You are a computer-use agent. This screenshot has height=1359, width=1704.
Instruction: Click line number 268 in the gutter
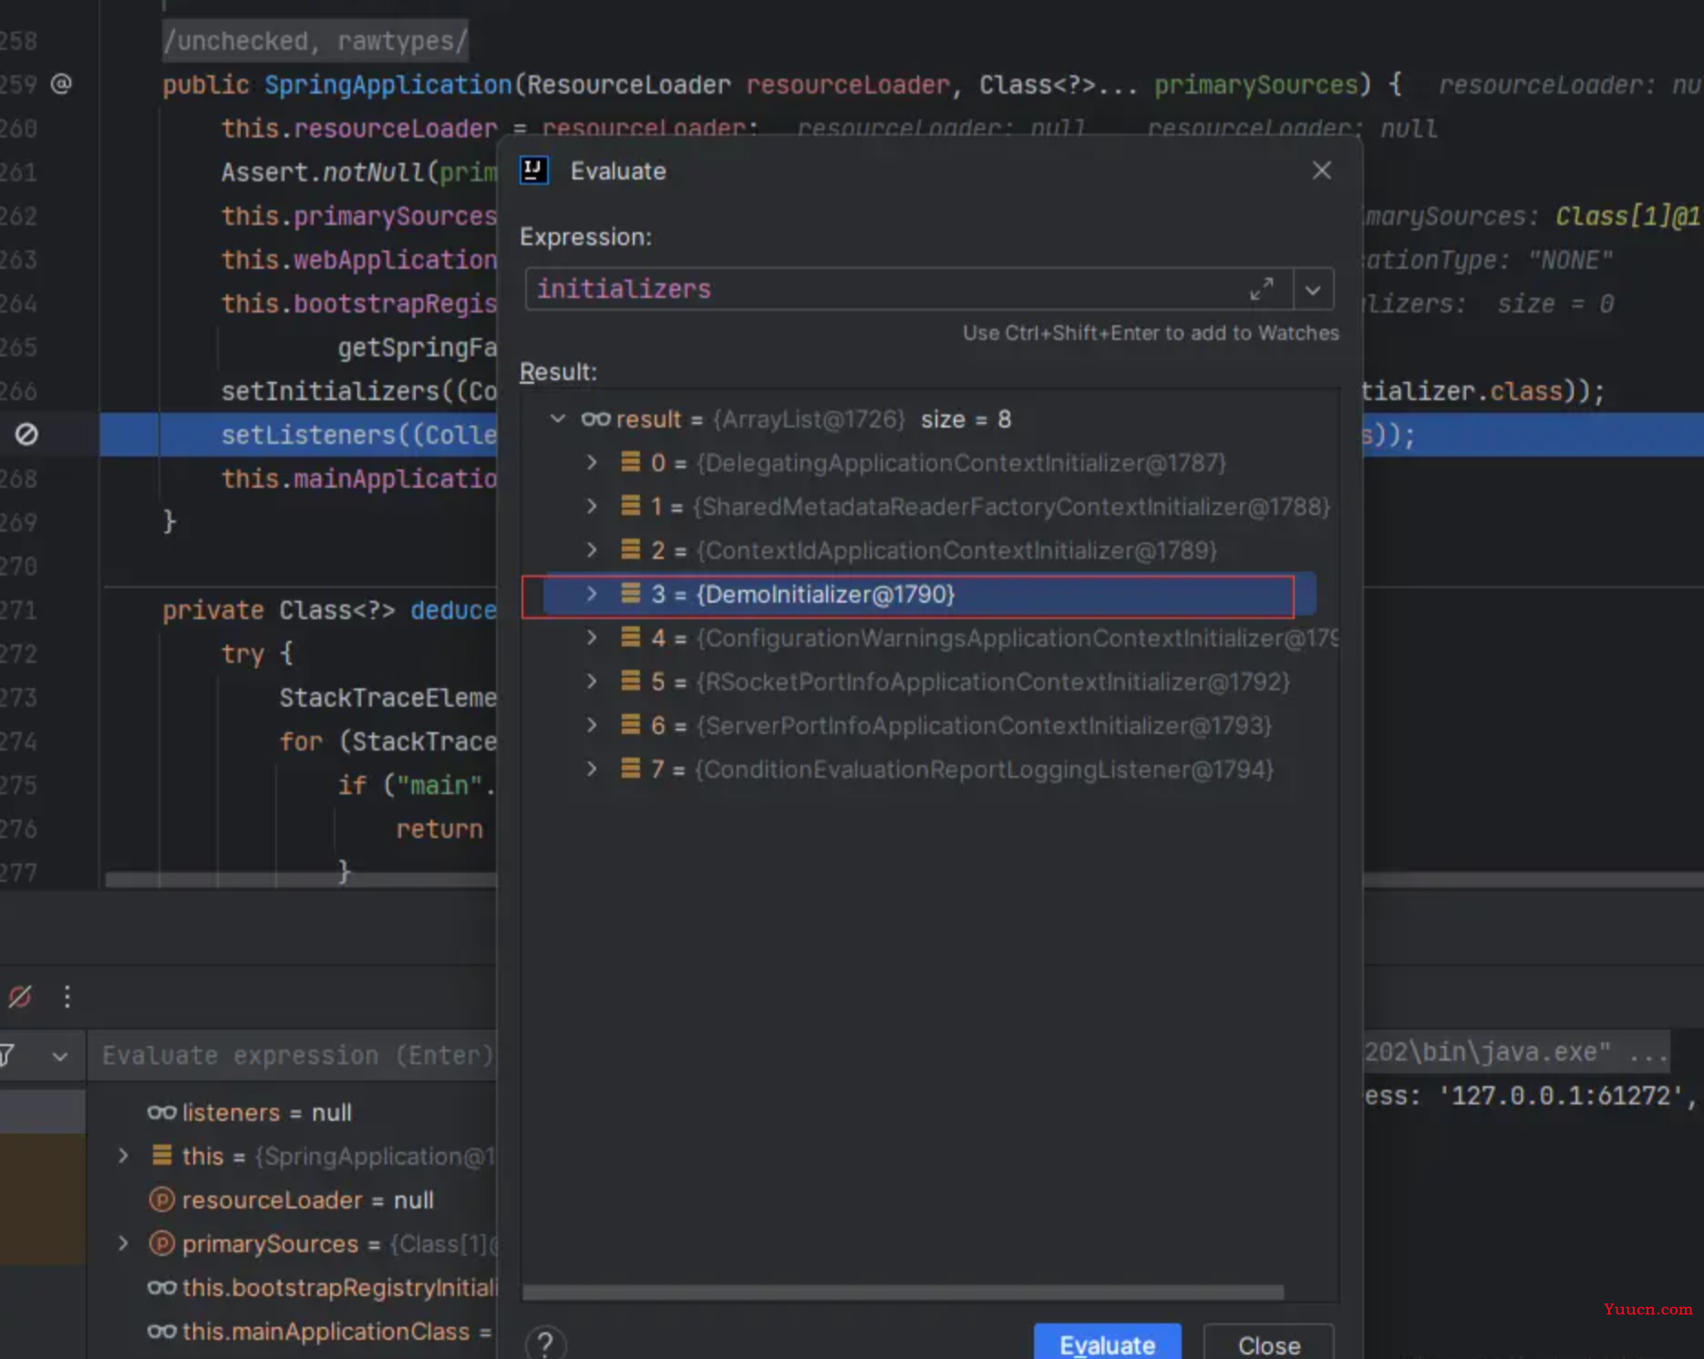tap(19, 478)
